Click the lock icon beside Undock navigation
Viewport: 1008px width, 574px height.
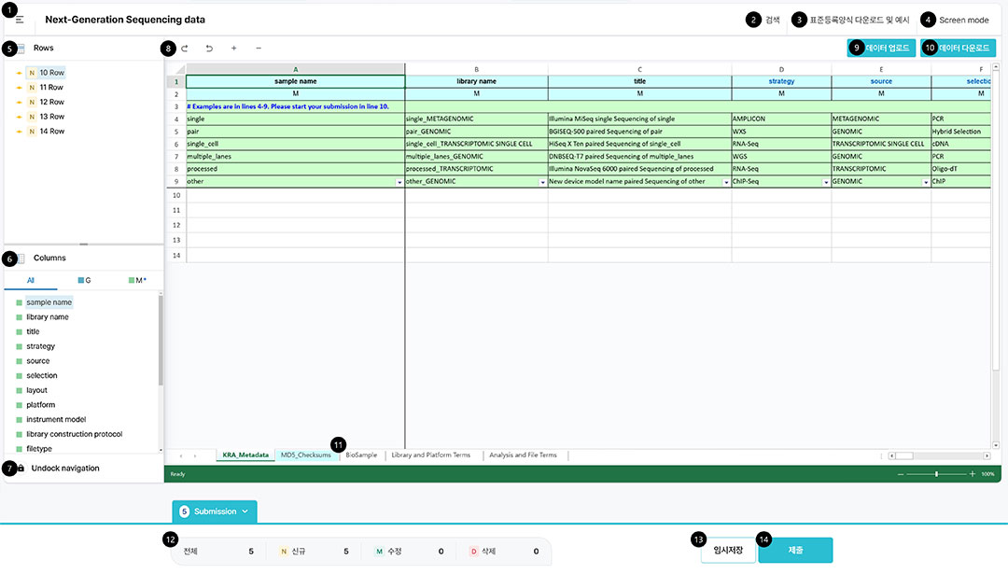[x=21, y=468]
